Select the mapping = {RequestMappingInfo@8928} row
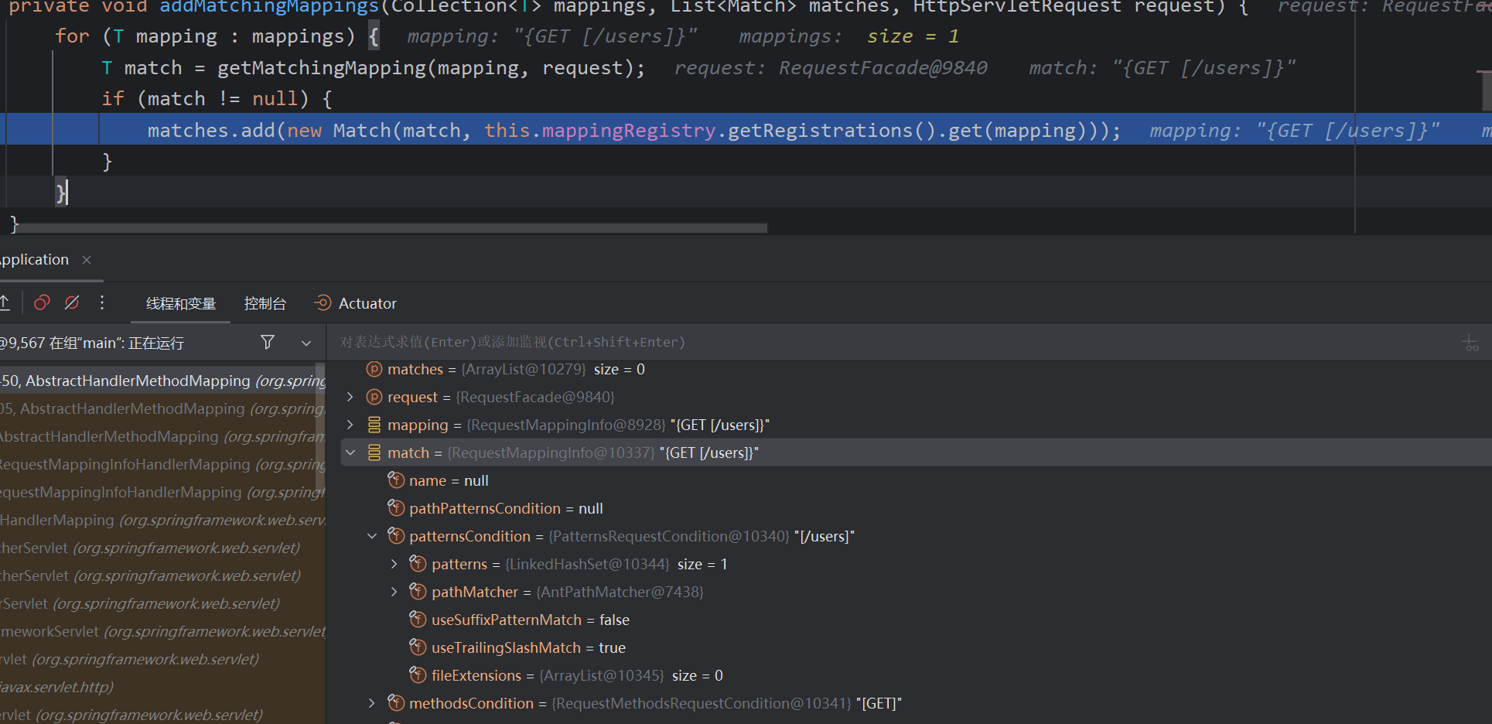Viewport: 1492px width, 724px height. click(916, 425)
